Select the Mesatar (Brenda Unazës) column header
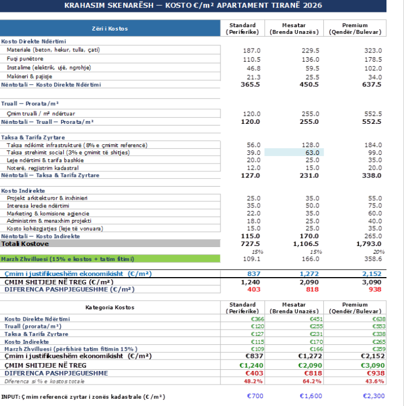404x406 pixels. coord(294,28)
